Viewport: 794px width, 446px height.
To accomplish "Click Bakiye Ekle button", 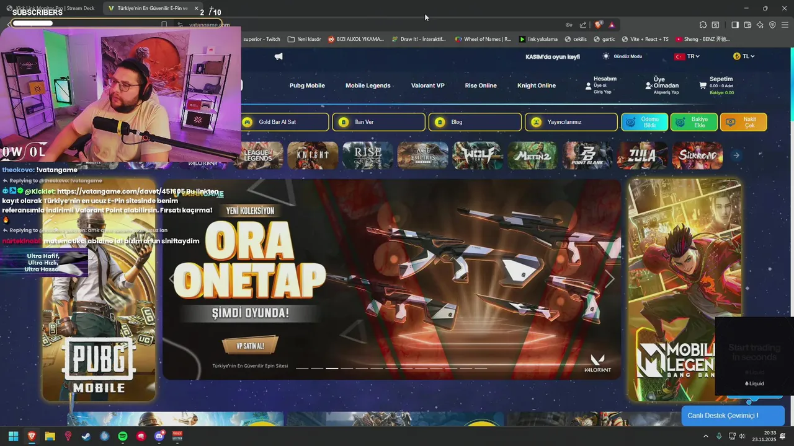I will [x=694, y=122].
